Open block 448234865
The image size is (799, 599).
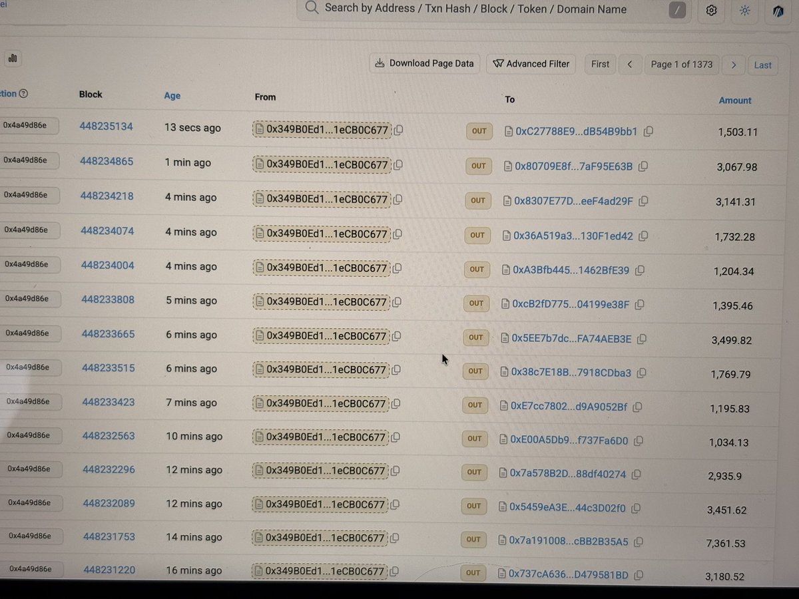pos(107,161)
